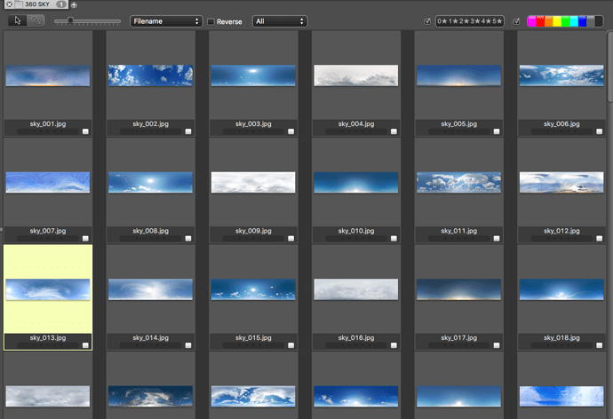Pick the gray color label filter
This screenshot has height=419, width=613.
point(591,21)
